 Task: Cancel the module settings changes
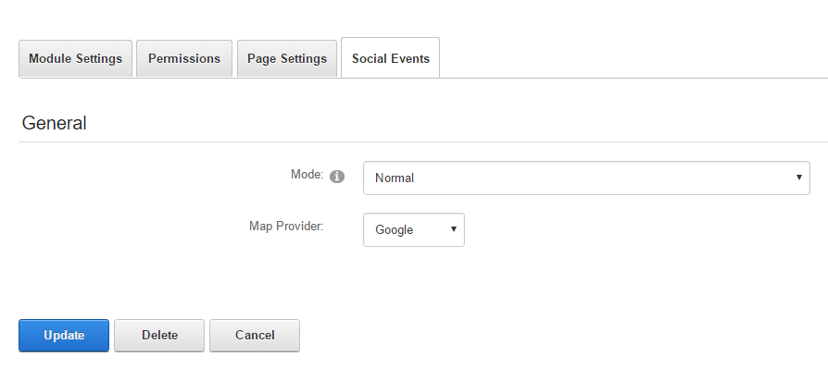pyautogui.click(x=255, y=336)
